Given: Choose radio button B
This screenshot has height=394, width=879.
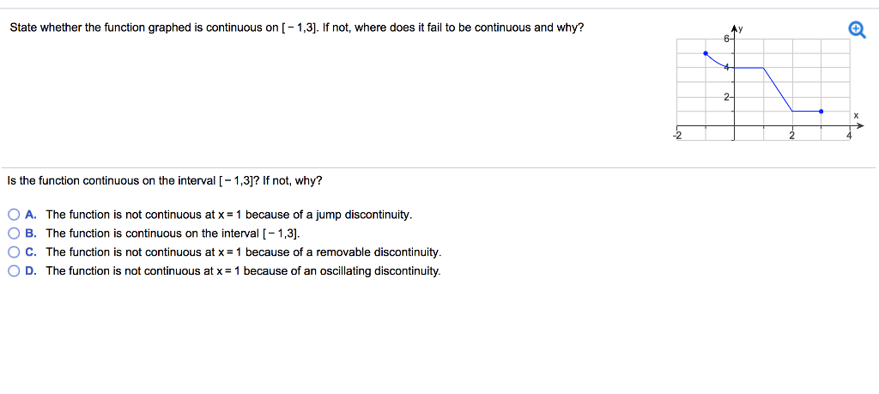Looking at the screenshot, I should point(15,233).
